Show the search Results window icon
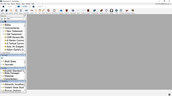The width and height of the screenshot is (172, 96). [16, 11]
